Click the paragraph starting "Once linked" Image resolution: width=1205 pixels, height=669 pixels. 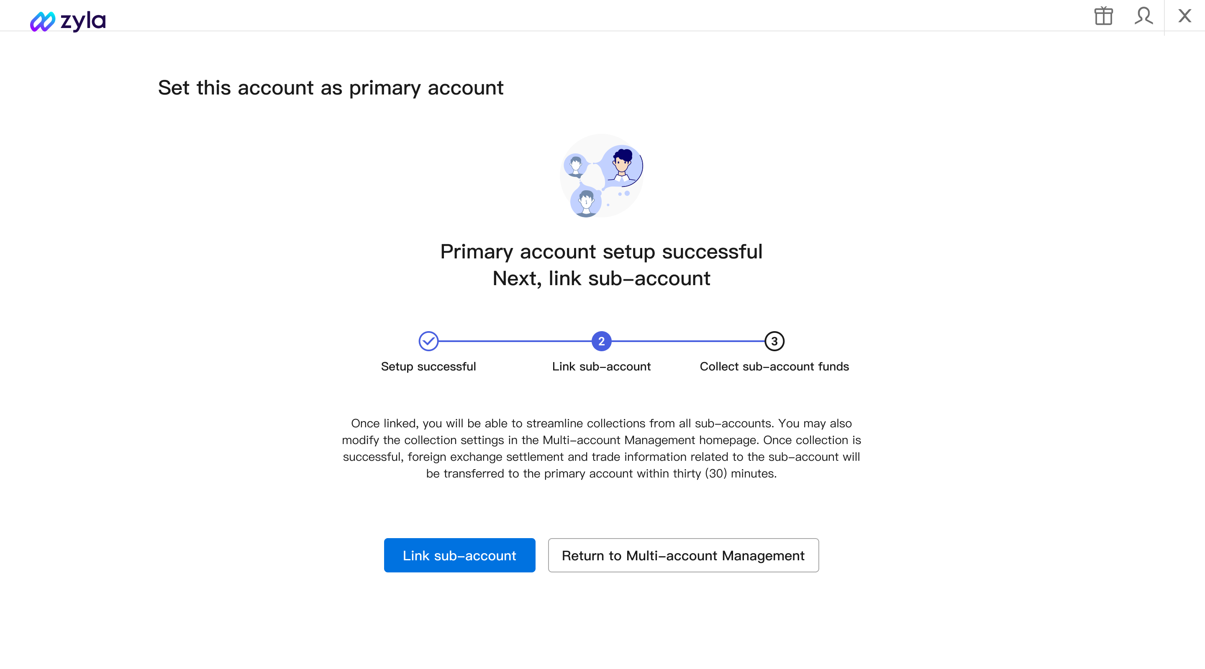(x=602, y=448)
